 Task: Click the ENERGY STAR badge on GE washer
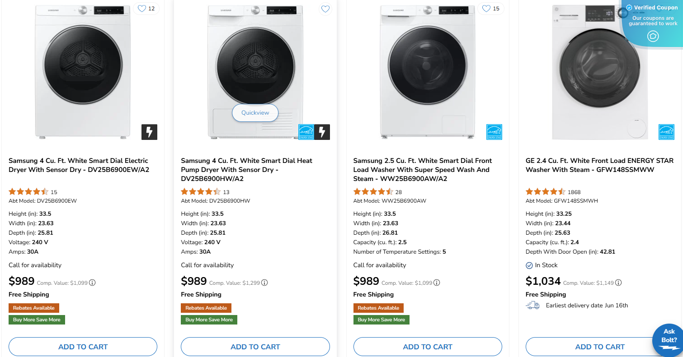click(667, 132)
